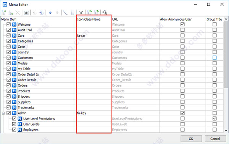Click the expand all tree toolbar icon

point(65,13)
